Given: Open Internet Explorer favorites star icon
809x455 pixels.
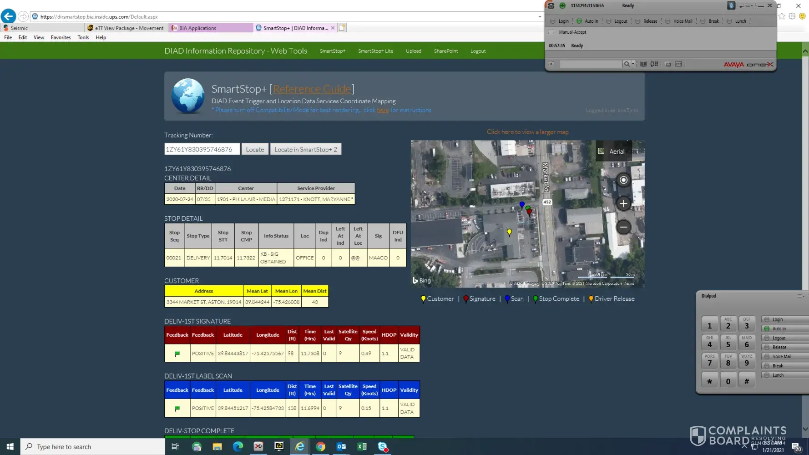Looking at the screenshot, I should [x=782, y=16].
